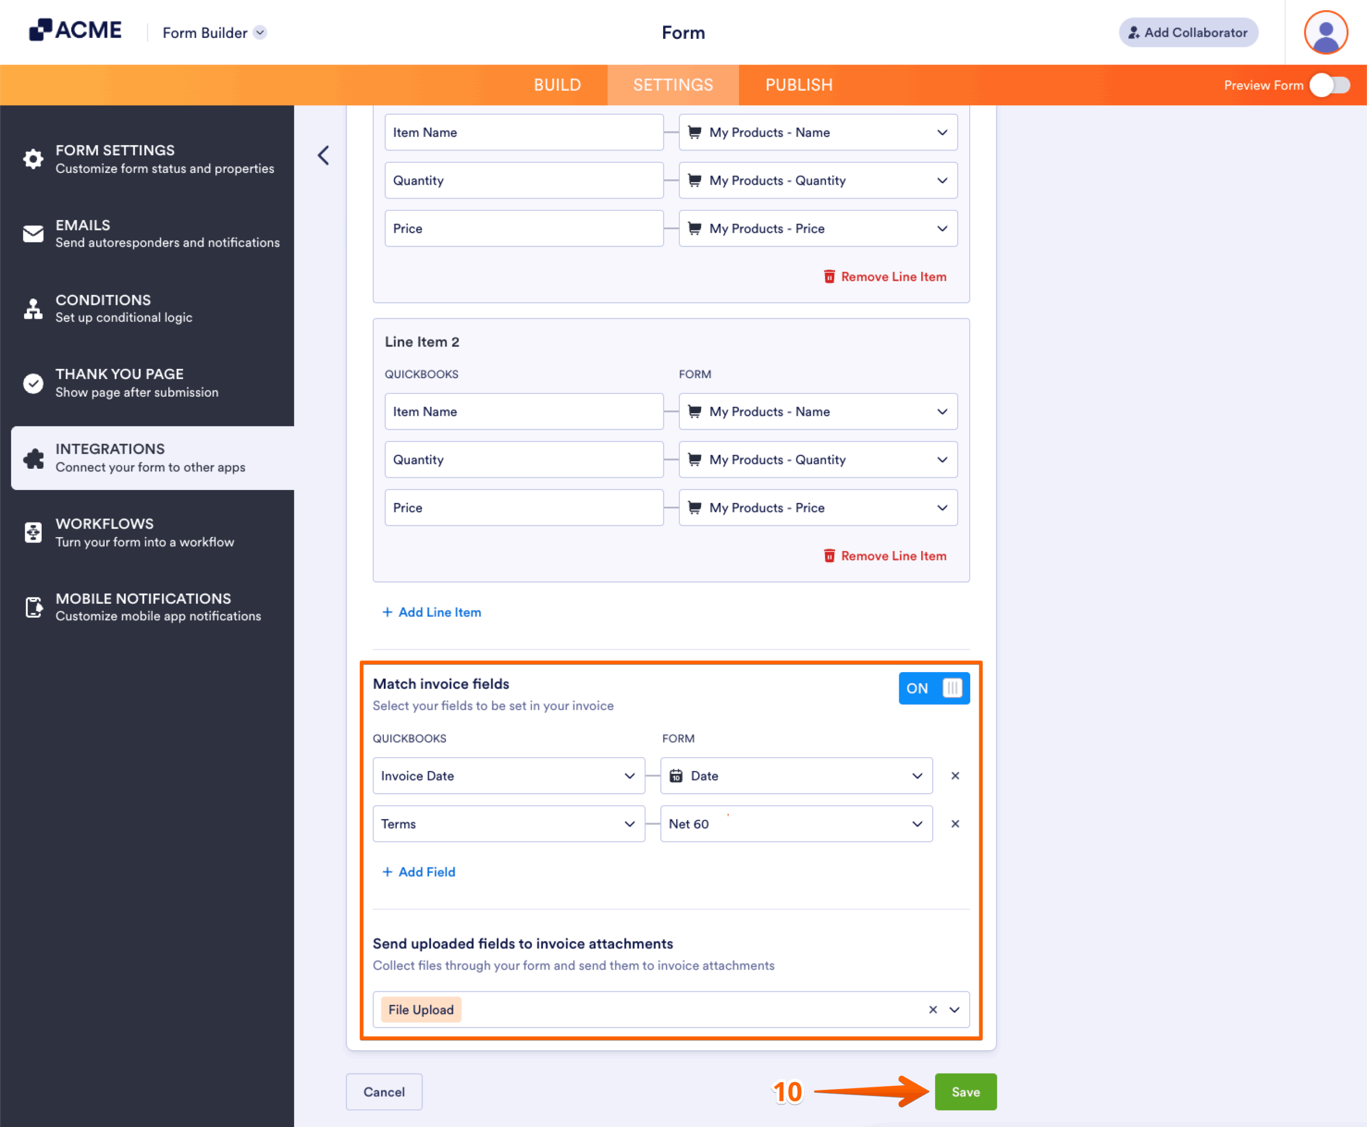Select the Emails envelope icon in sidebar
Image resolution: width=1367 pixels, height=1127 pixels.
coord(33,234)
